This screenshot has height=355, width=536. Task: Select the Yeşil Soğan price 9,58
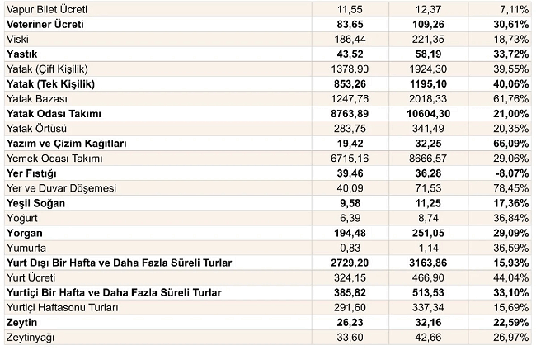350,203
